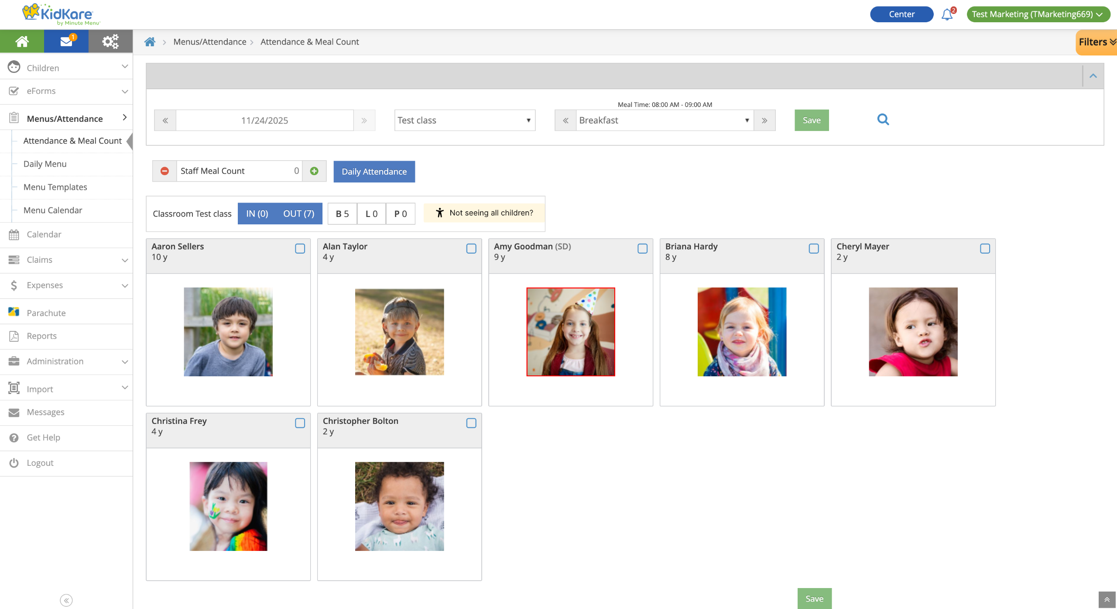The image size is (1117, 609).
Task: Click the magnifying glass search icon
Action: pyautogui.click(x=883, y=120)
